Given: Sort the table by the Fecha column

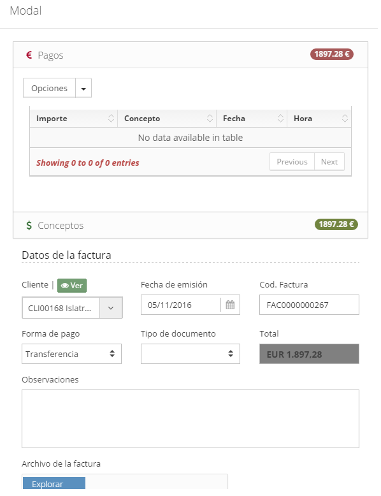Looking at the screenshot, I should pos(252,119).
